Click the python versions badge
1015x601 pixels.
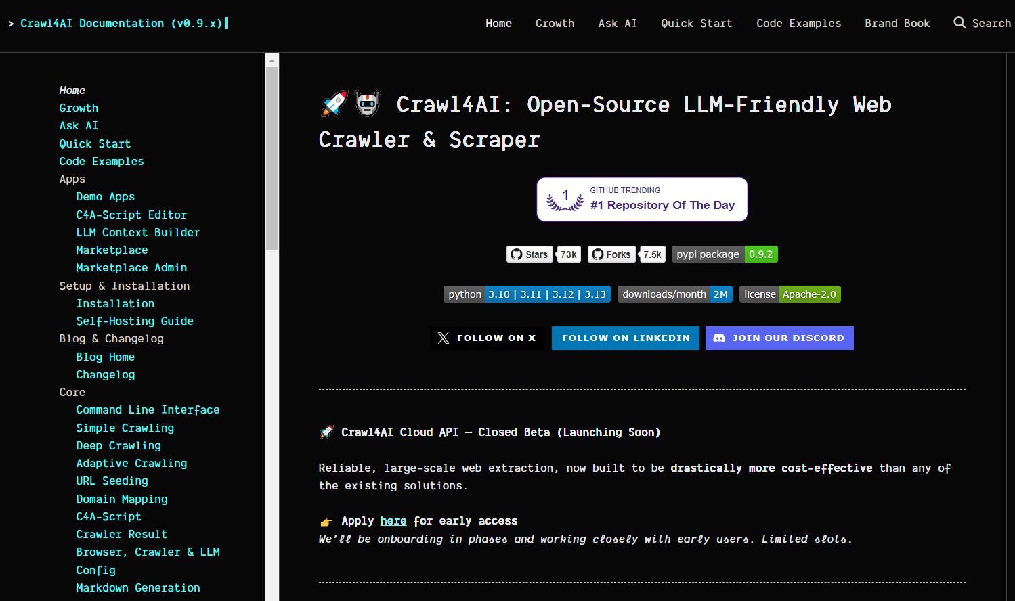[x=527, y=294]
